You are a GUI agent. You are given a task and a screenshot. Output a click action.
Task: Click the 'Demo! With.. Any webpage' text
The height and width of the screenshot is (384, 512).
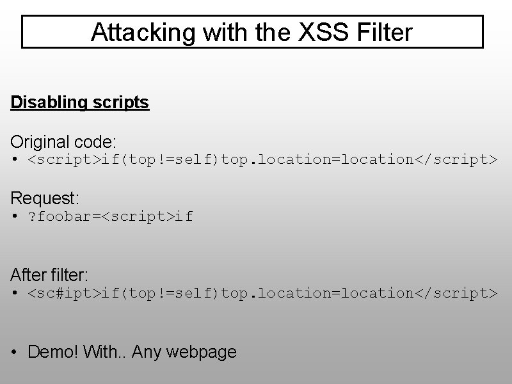click(x=132, y=351)
